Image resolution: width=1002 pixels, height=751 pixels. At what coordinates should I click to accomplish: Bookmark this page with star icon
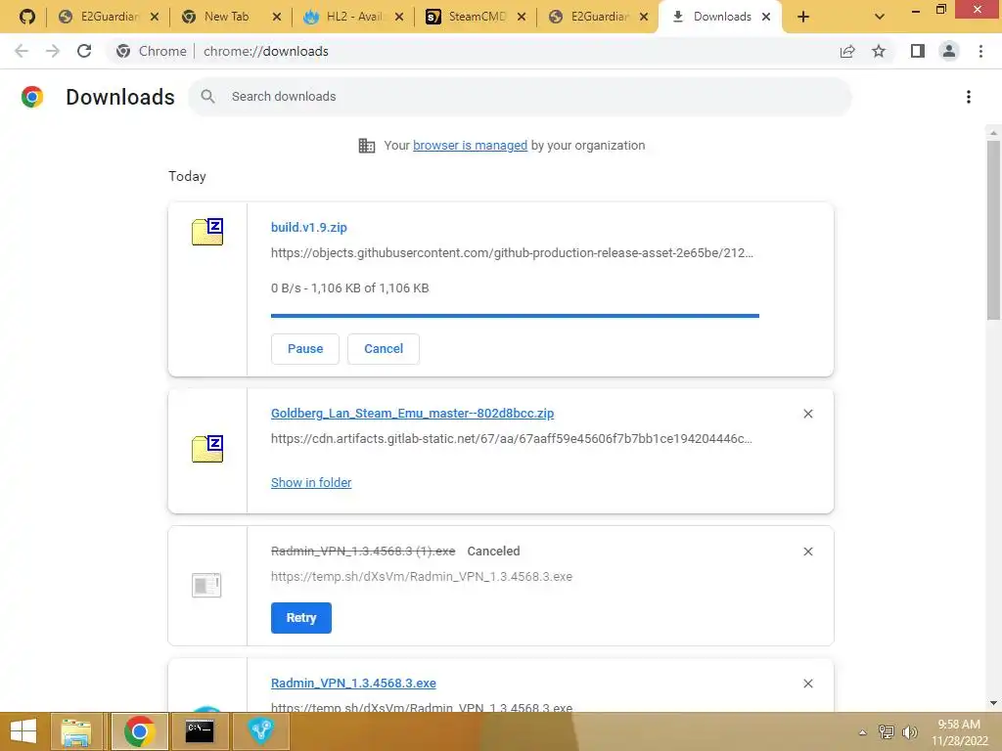(x=879, y=51)
